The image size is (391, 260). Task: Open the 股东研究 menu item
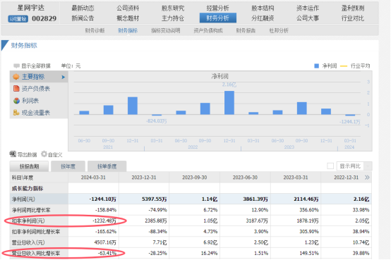pyautogui.click(x=173, y=8)
